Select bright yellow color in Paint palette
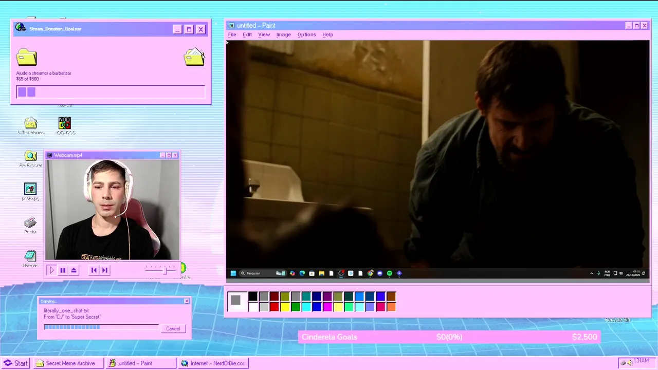Screen dimensions: 658x370 [x=285, y=307]
